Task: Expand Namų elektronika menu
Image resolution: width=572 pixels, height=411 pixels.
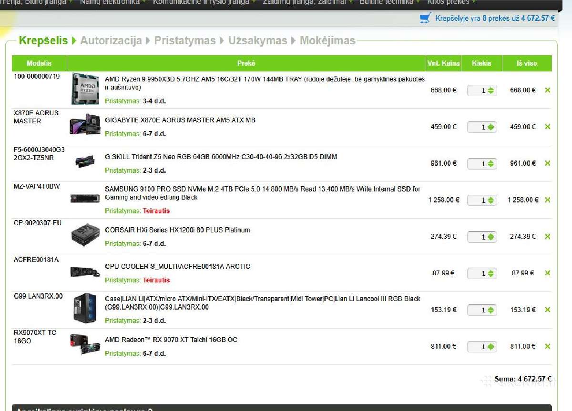Action: 112,2
